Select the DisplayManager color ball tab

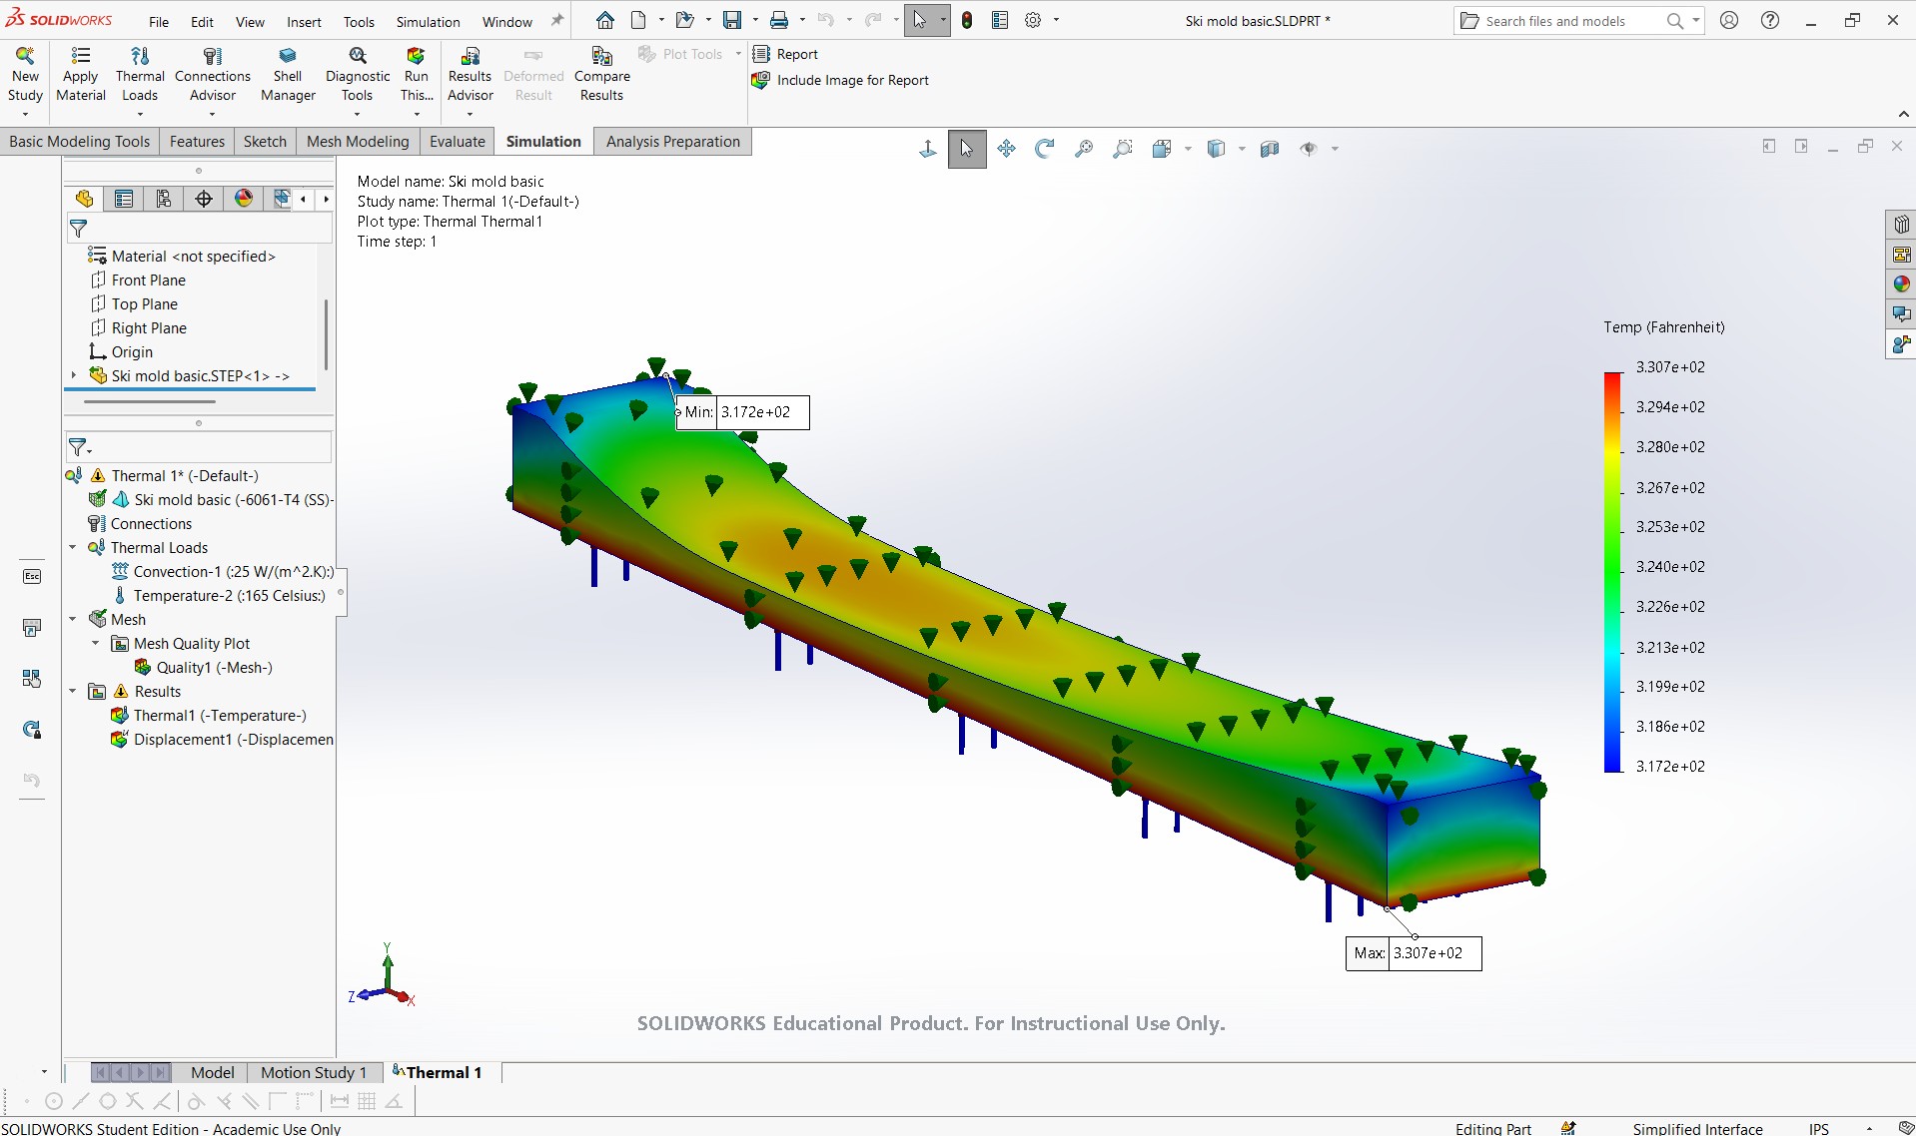pos(244,199)
